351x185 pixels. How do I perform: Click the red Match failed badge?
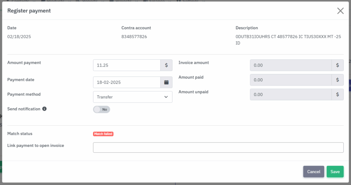(103, 134)
